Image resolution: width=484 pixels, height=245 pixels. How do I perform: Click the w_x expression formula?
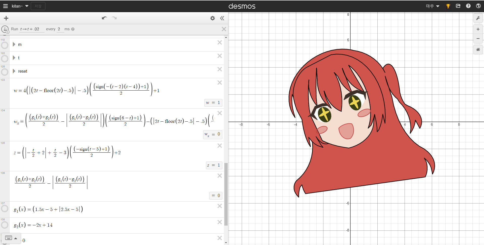point(114,121)
